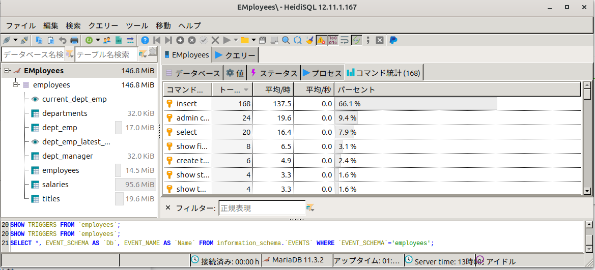Click the insert row plus icon

(180, 40)
